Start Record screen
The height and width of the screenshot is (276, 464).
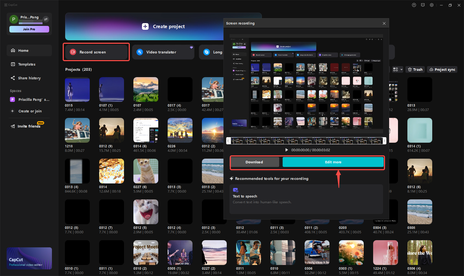coord(96,52)
